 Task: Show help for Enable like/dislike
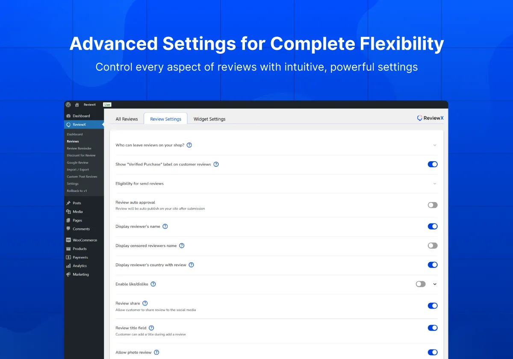[x=153, y=284]
